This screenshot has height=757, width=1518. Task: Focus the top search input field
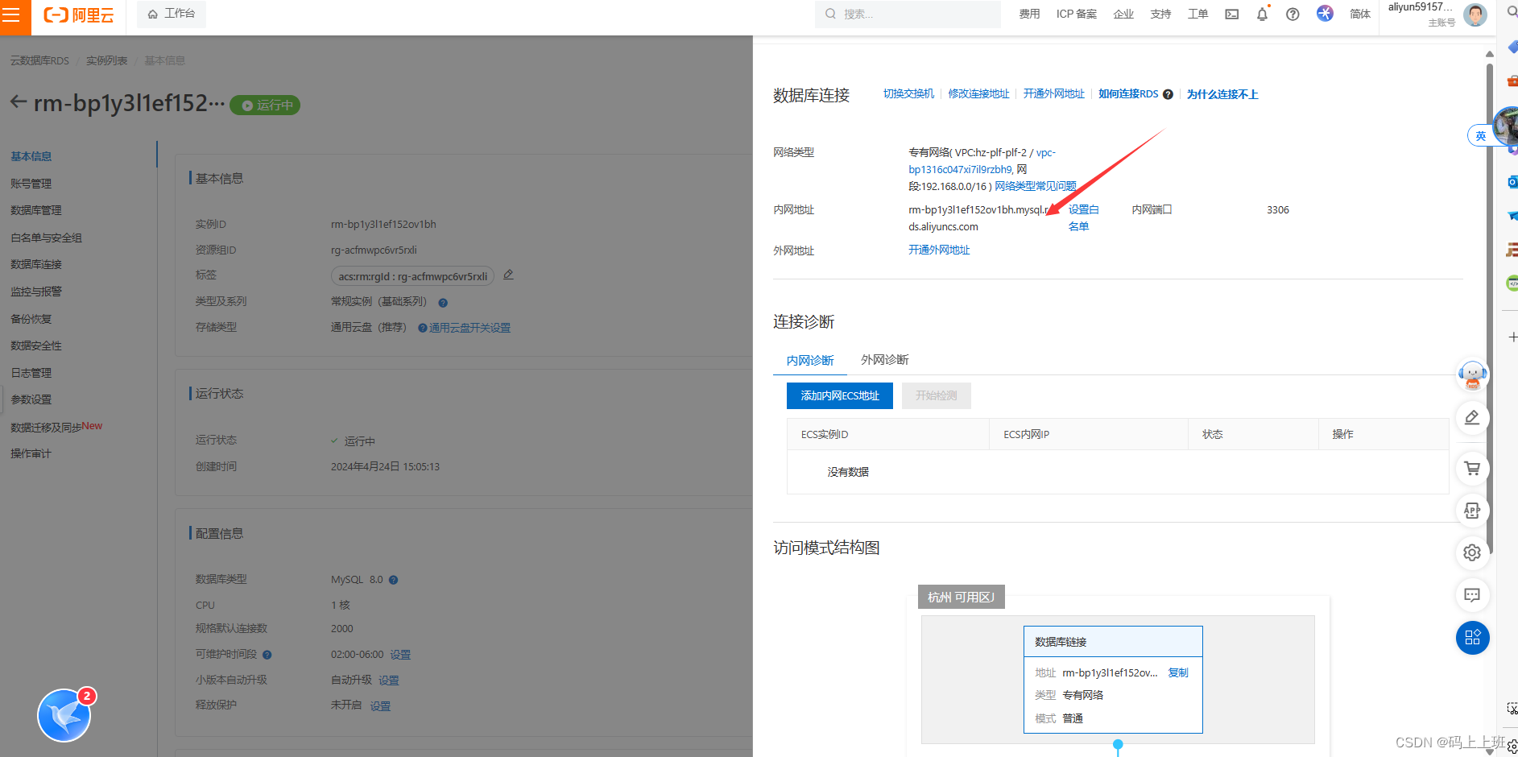point(908,14)
